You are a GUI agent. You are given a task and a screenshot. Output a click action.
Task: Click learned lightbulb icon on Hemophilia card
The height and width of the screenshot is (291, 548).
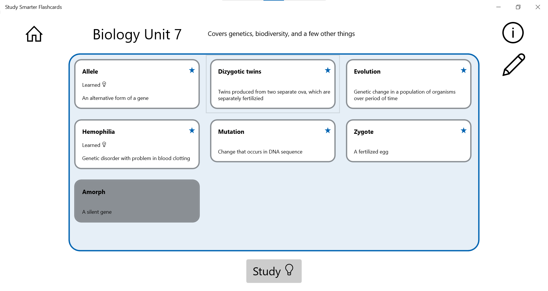point(104,145)
